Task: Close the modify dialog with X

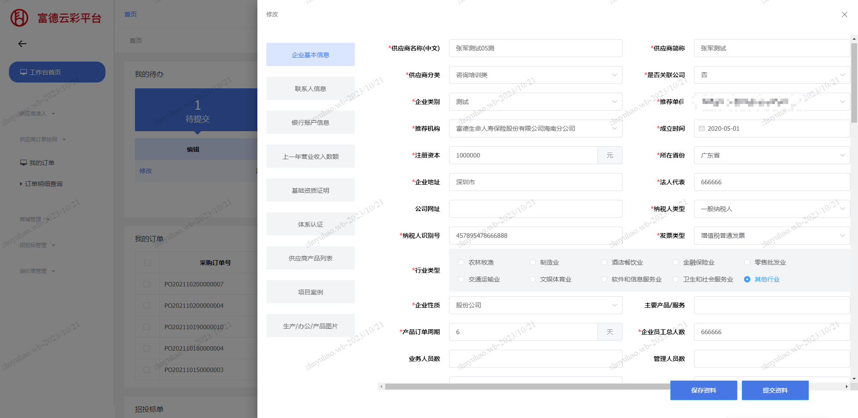Action: pyautogui.click(x=845, y=14)
